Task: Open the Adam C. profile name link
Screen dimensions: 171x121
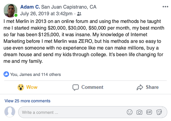Action: [30, 7]
